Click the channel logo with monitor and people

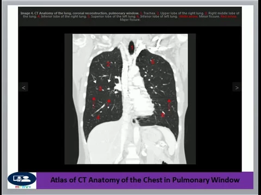click(22, 180)
